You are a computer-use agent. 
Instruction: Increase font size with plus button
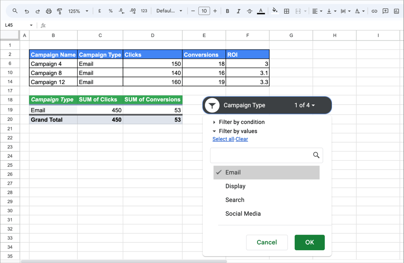[x=215, y=11]
